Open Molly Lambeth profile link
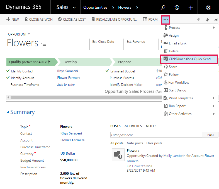 point(174,156)
